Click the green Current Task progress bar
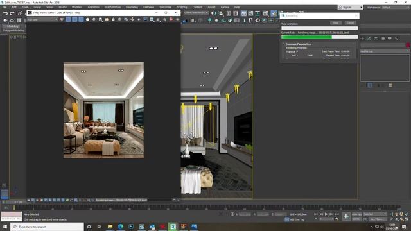 point(319,37)
